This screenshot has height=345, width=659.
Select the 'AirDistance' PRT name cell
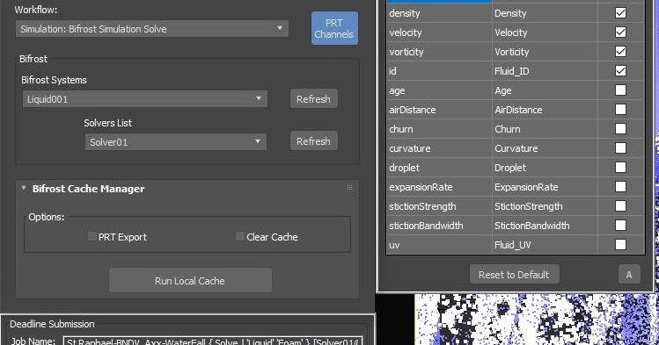[x=545, y=110]
